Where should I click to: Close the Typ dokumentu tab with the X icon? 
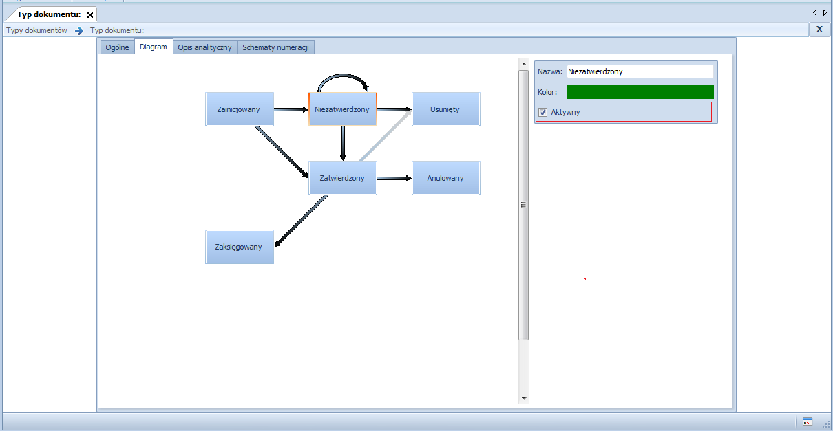pos(90,15)
